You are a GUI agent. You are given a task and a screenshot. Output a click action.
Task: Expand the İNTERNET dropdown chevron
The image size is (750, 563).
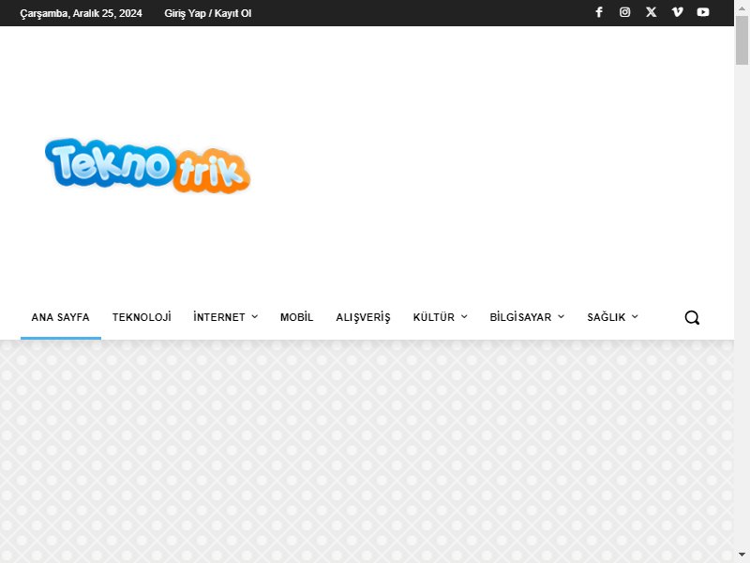point(255,317)
